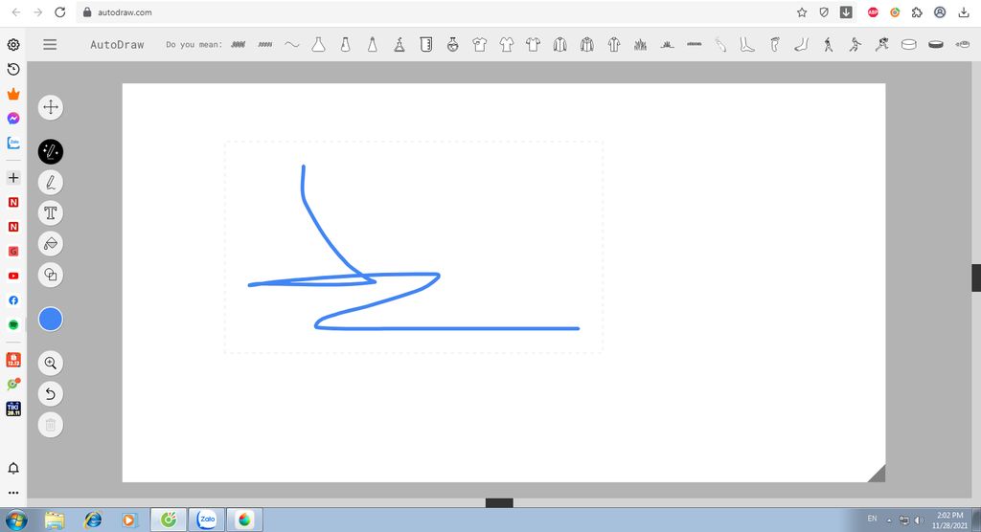Bookmark this page with the star
Screen dimensions: 981x532
pyautogui.click(x=802, y=11)
